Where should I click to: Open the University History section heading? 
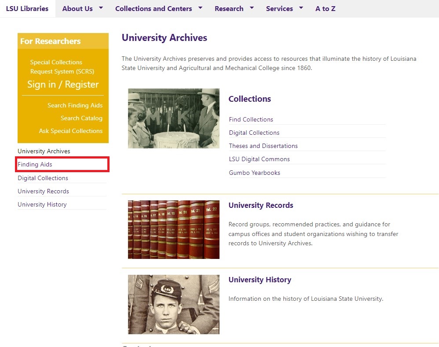click(x=260, y=280)
